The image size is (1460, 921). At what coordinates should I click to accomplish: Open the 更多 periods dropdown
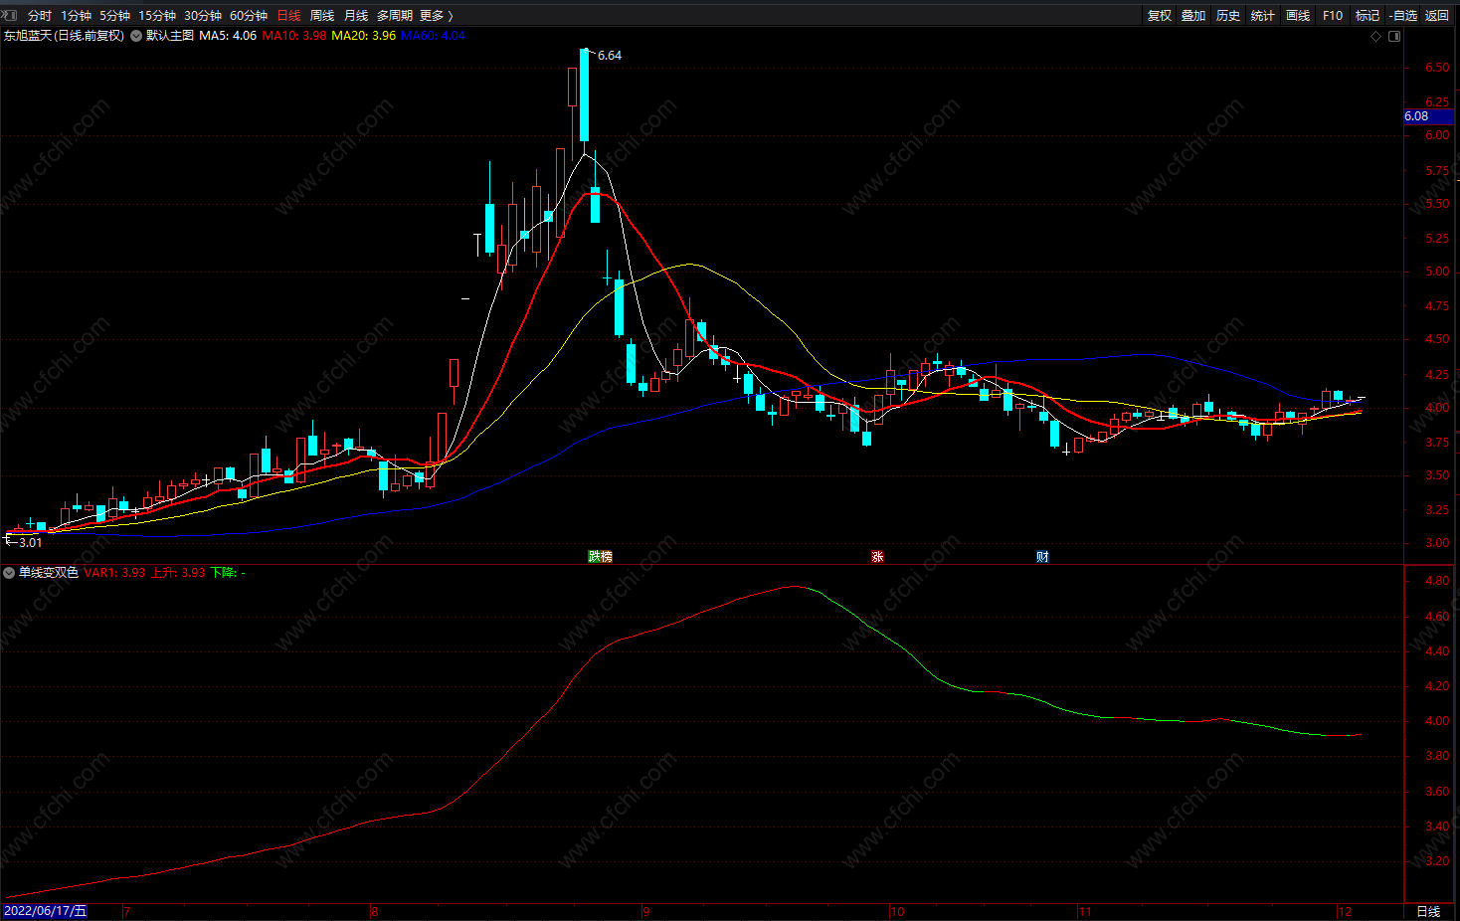(436, 16)
